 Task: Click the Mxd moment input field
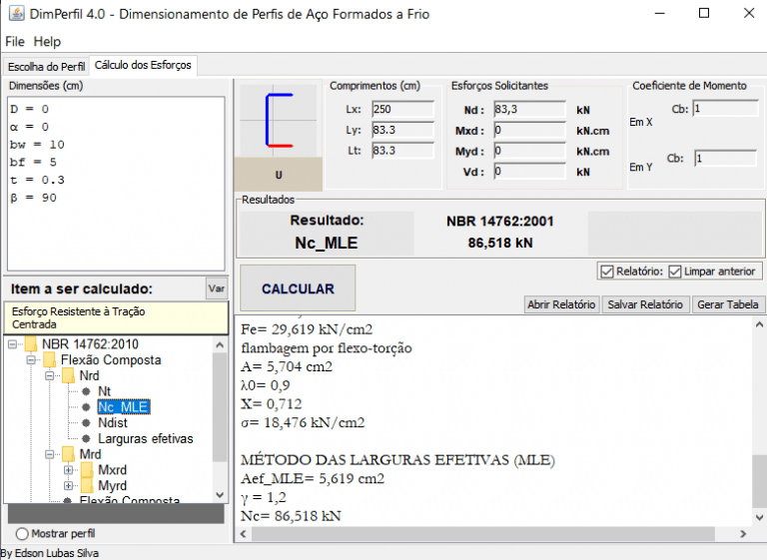[x=529, y=130]
